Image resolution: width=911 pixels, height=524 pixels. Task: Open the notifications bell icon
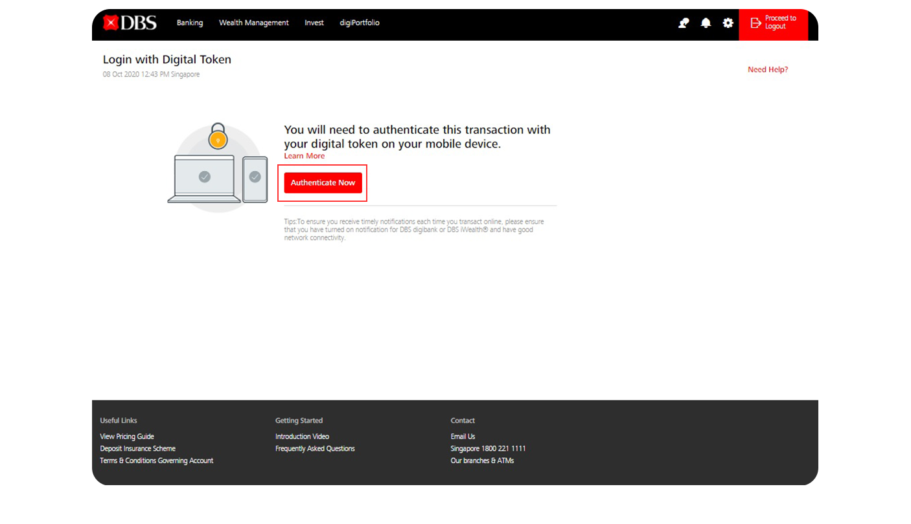(706, 23)
